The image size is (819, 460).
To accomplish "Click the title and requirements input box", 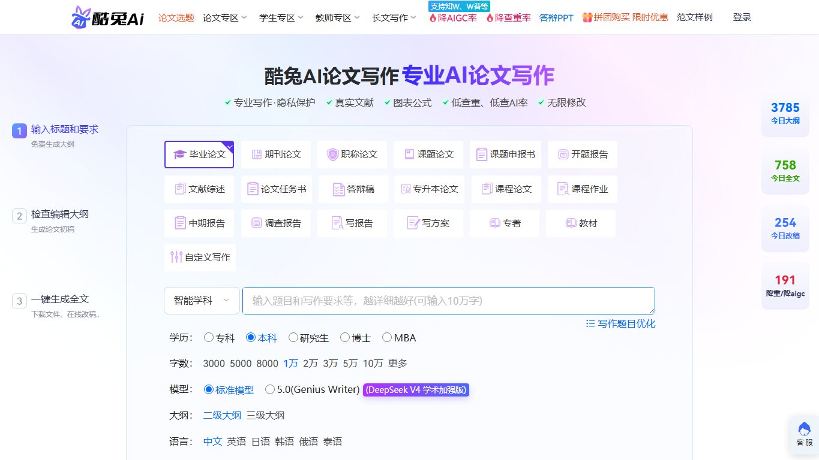I will [449, 301].
